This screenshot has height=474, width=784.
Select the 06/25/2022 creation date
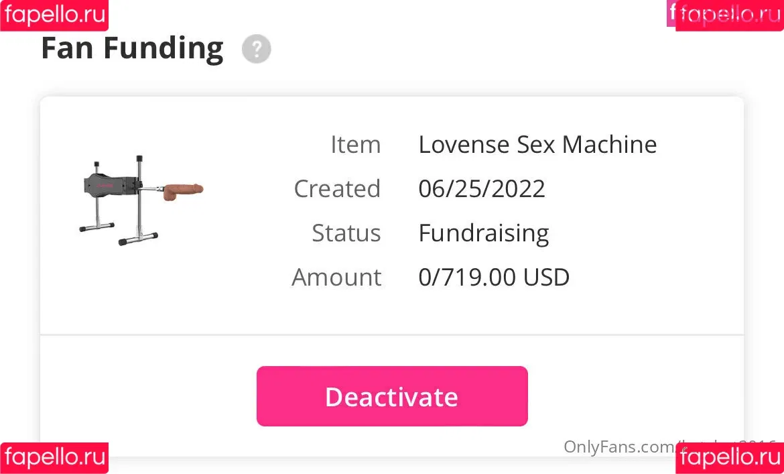pos(482,189)
